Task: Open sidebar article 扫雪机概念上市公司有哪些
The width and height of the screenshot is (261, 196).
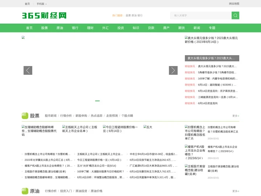Action: pyautogui.click(x=223, y=129)
